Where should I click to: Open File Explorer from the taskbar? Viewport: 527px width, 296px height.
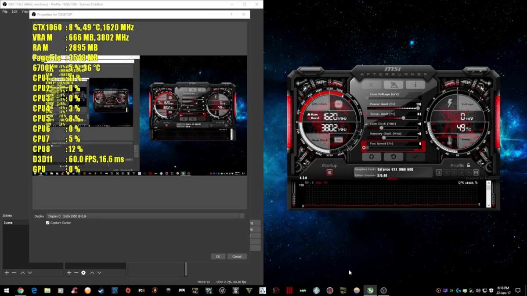pyautogui.click(x=47, y=290)
